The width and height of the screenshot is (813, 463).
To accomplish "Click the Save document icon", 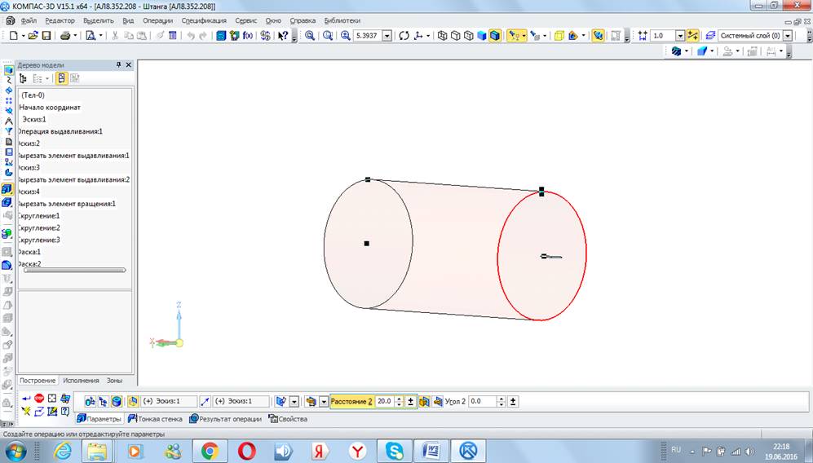I will (46, 36).
